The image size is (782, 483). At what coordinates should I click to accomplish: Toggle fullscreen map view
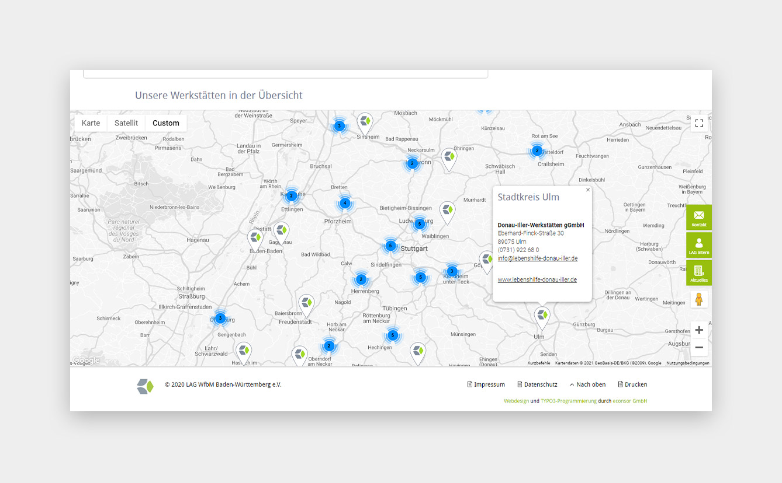(x=698, y=123)
